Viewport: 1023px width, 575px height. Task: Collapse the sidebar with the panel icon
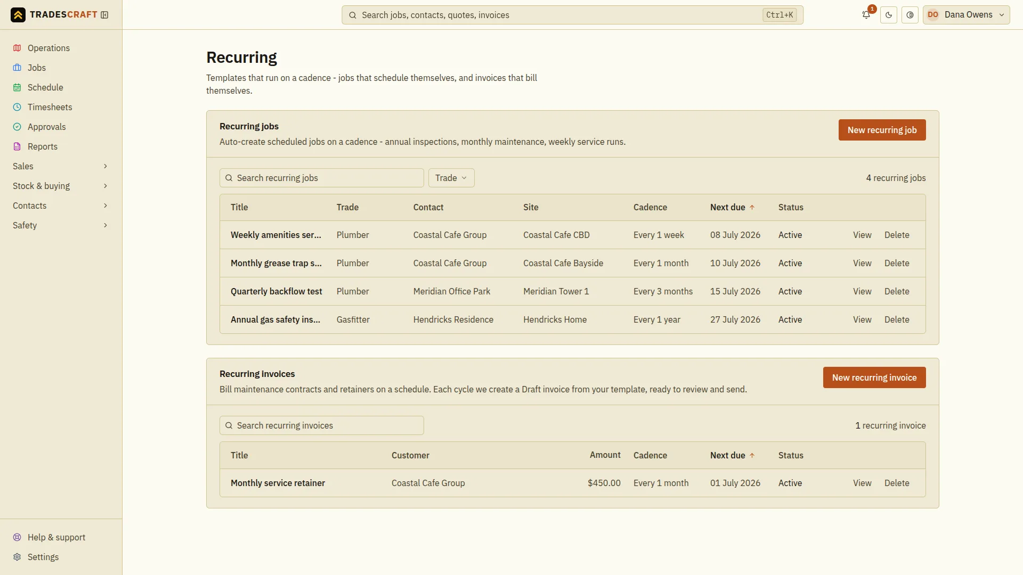click(104, 15)
